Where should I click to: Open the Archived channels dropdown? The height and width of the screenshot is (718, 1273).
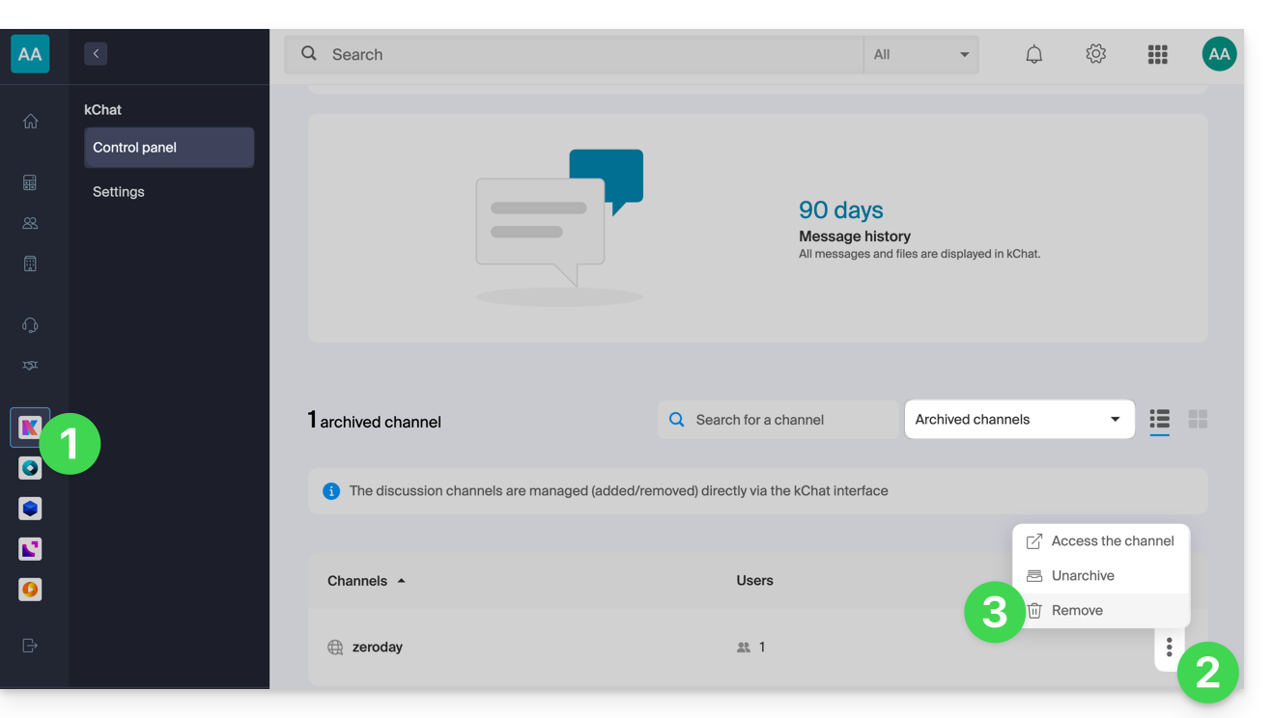click(1019, 419)
